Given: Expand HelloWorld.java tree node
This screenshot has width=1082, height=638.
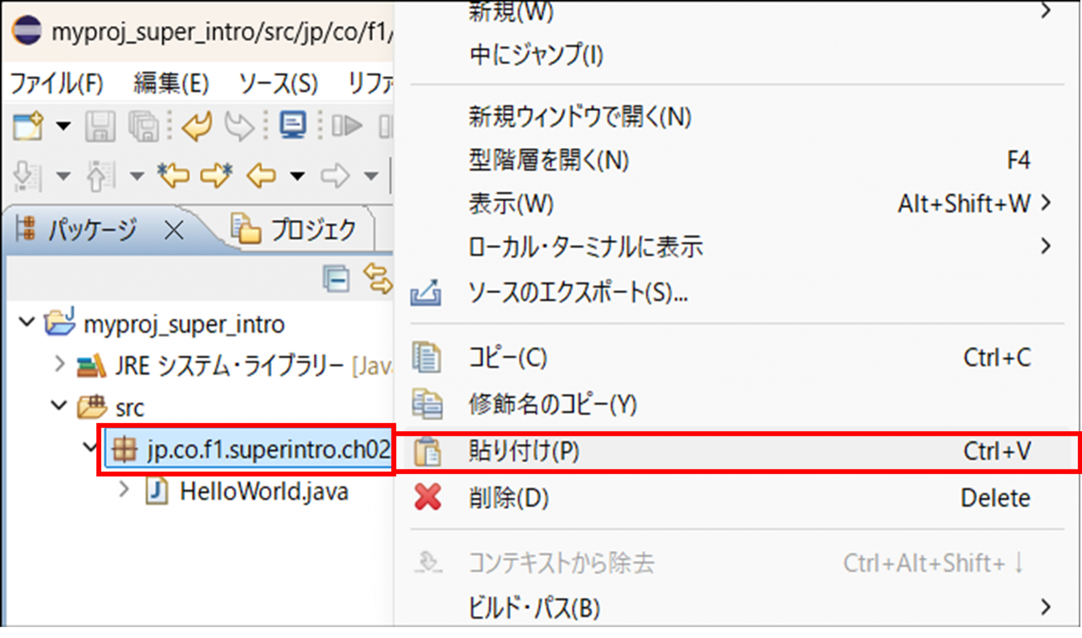Looking at the screenshot, I should (124, 490).
